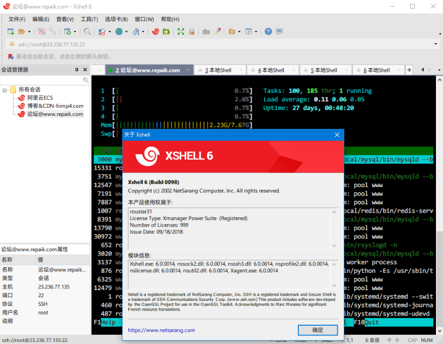Select the 阿里云ECS session
443x344 pixels.
click(x=40, y=98)
